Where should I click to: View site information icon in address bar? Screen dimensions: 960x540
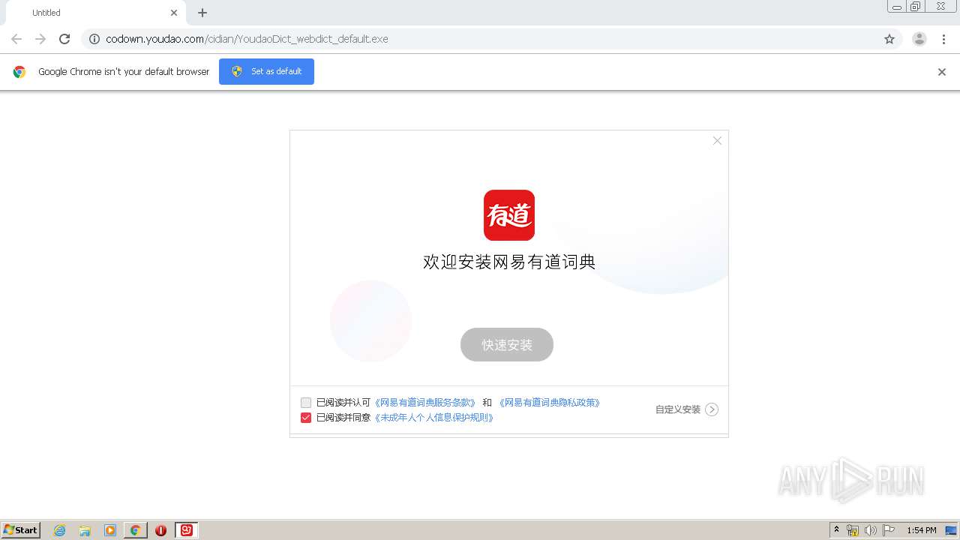(94, 39)
